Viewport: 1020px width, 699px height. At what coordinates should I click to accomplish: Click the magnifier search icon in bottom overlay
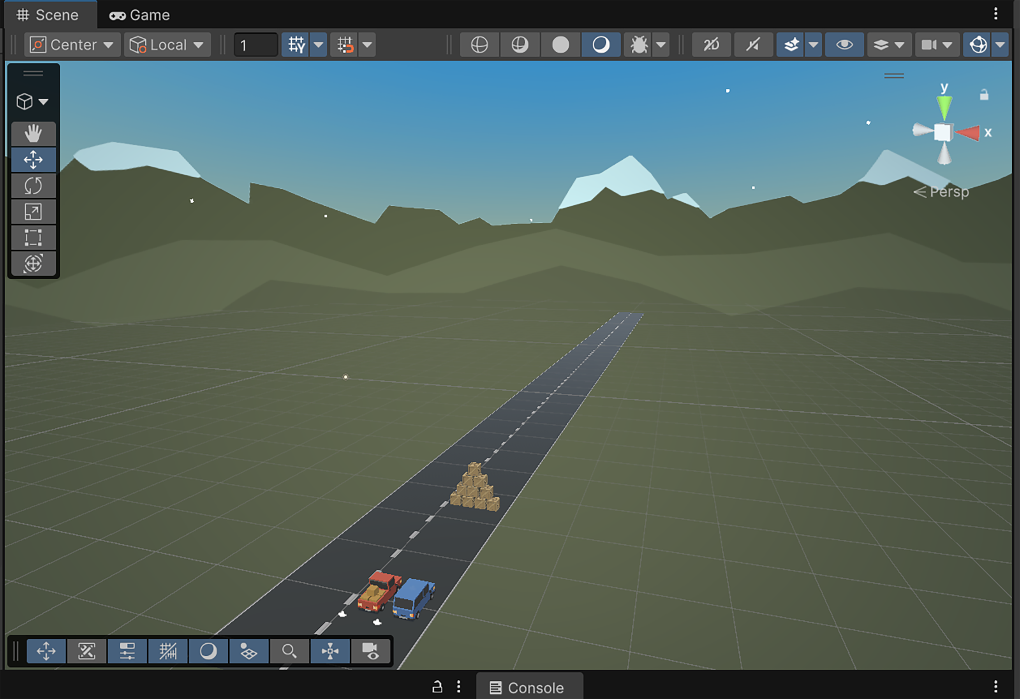click(289, 651)
